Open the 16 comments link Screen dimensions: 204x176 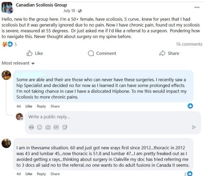[189, 44]
